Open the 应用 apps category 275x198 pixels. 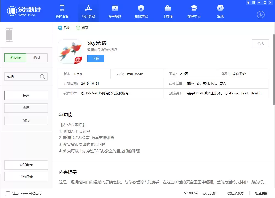tap(26, 108)
